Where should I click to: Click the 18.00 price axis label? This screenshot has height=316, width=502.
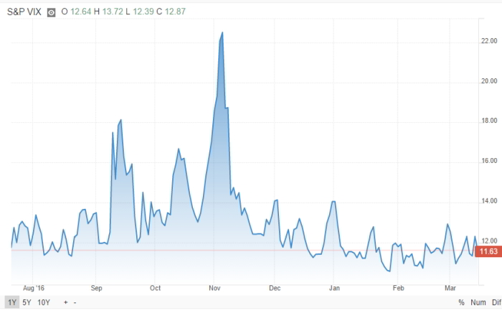(x=489, y=121)
